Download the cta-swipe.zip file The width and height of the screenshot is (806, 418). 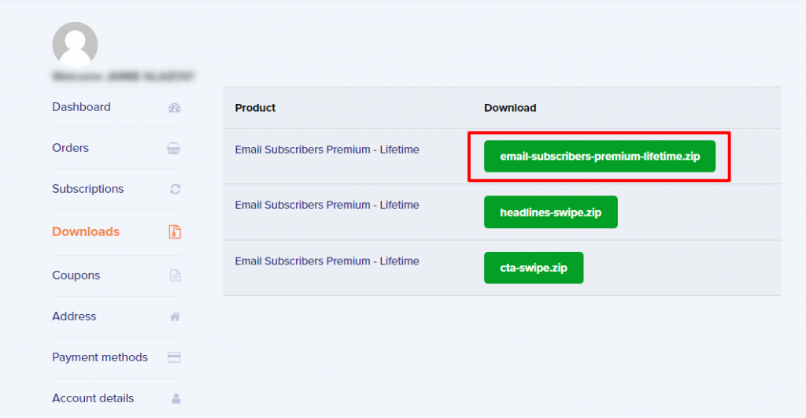pyautogui.click(x=534, y=268)
